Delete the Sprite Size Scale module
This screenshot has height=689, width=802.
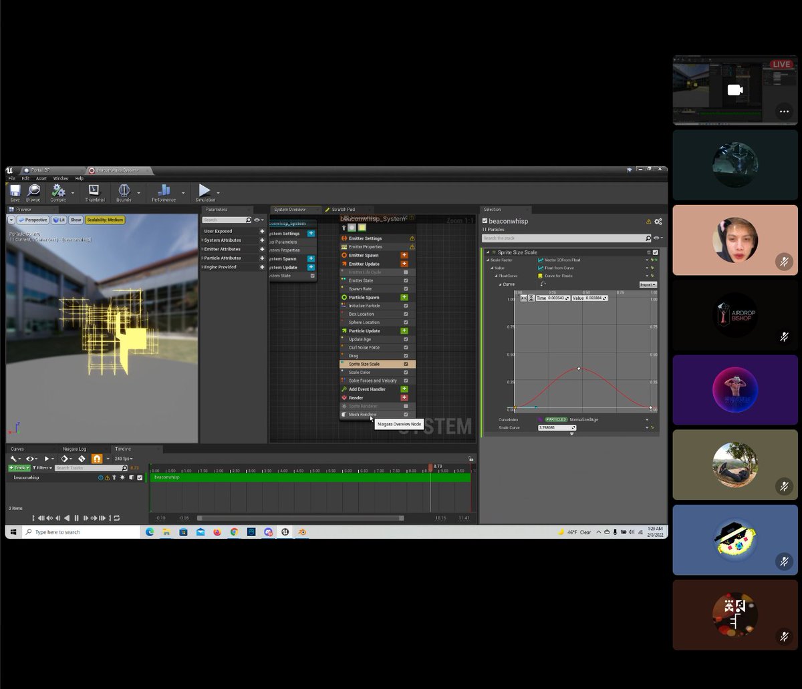(648, 252)
